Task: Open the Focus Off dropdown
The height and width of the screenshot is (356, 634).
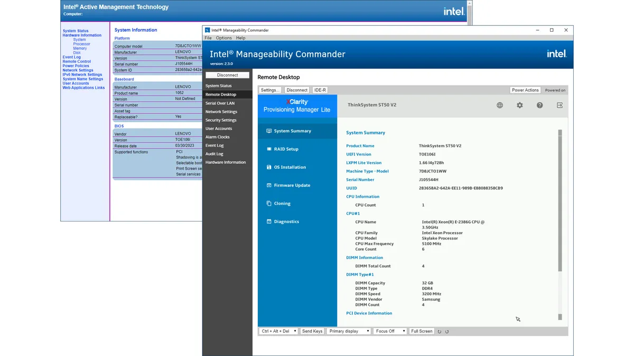Action: click(389, 331)
